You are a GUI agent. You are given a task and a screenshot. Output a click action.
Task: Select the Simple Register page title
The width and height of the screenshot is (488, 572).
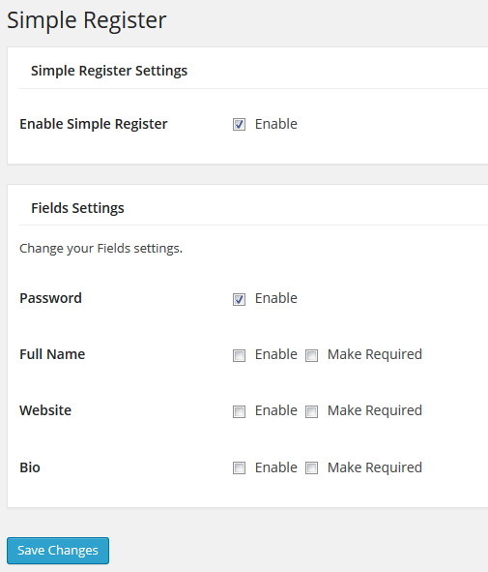coord(87,20)
